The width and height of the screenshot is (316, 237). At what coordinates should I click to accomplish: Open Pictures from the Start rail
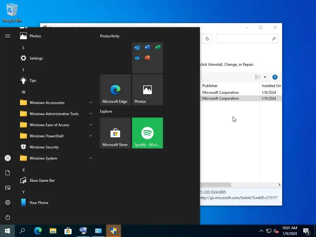(8, 188)
